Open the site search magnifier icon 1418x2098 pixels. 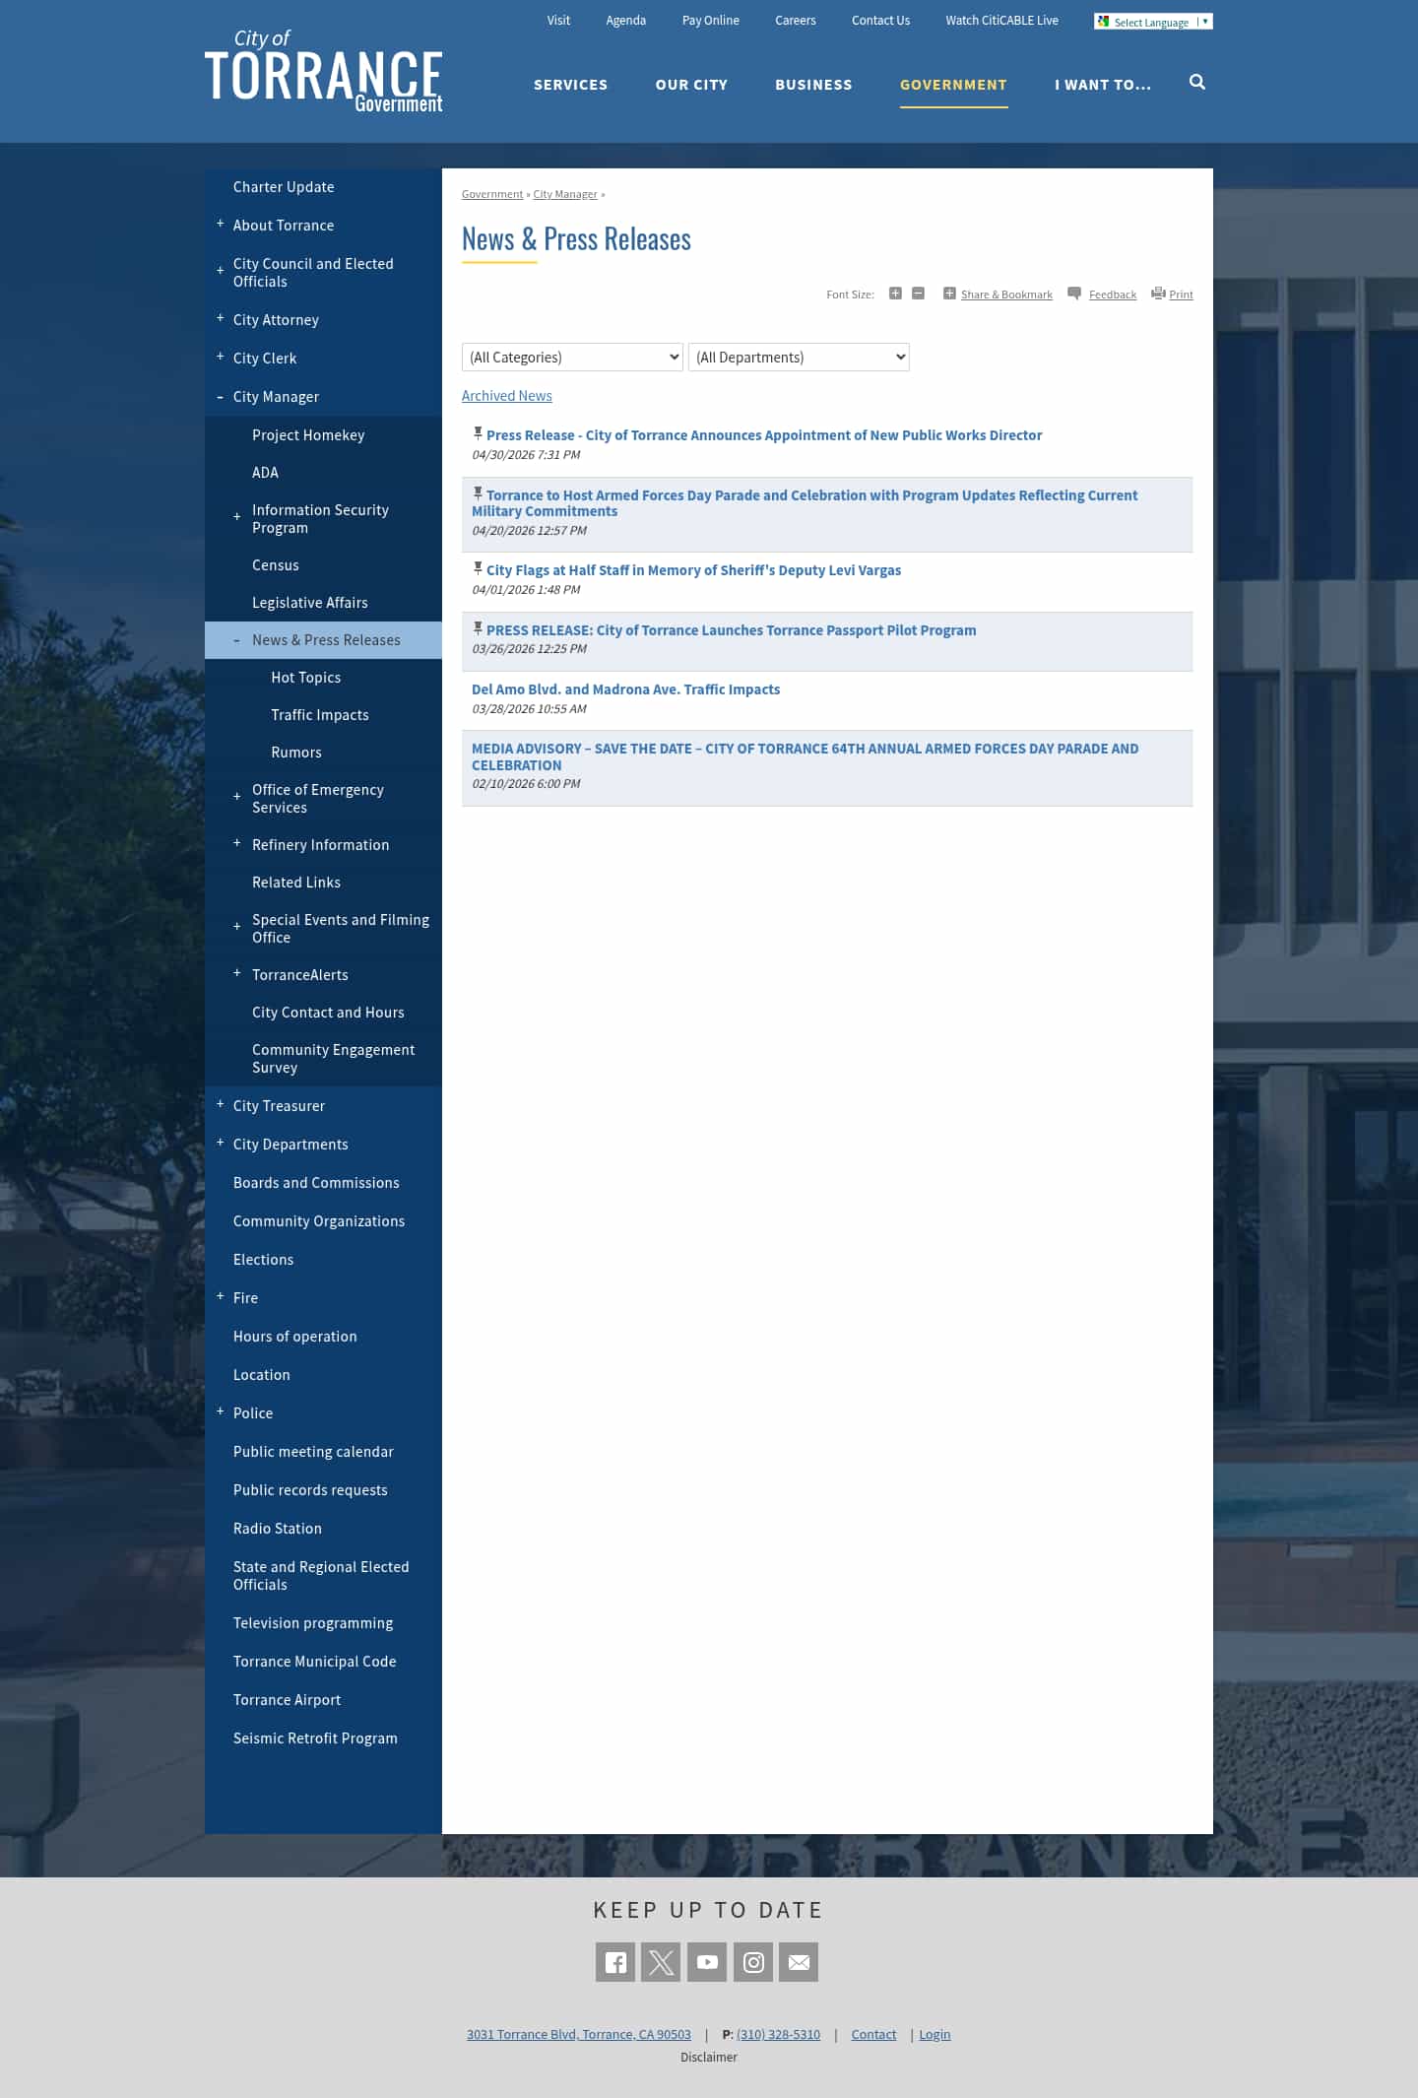point(1197,83)
